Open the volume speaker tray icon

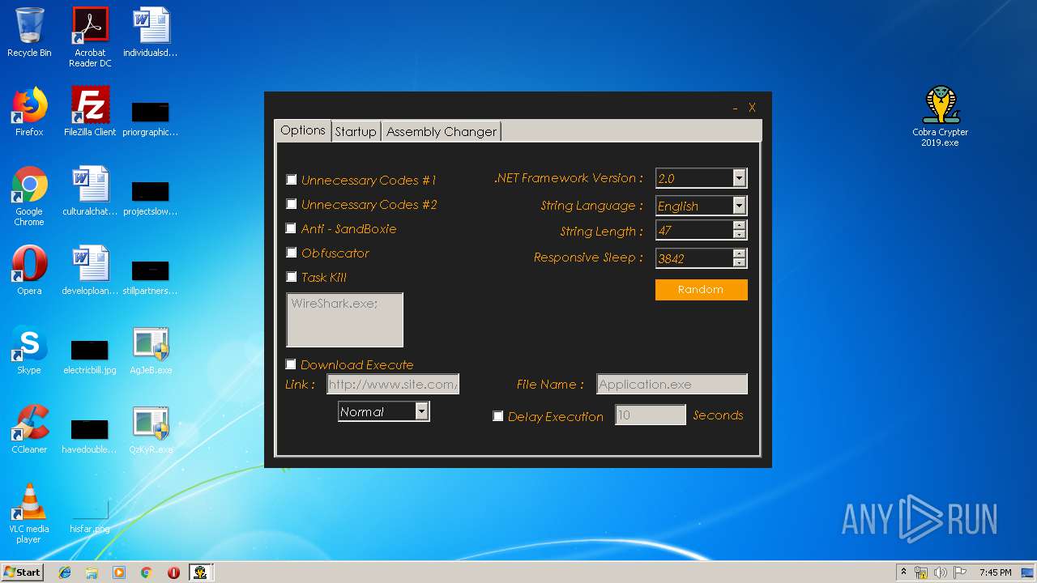941,572
